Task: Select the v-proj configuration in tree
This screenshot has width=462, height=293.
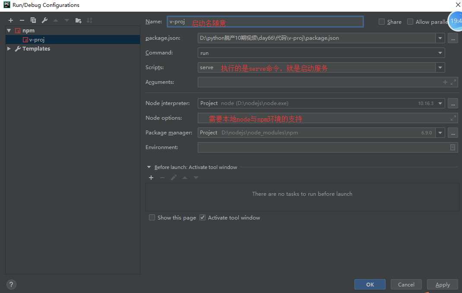Action: coord(73,39)
